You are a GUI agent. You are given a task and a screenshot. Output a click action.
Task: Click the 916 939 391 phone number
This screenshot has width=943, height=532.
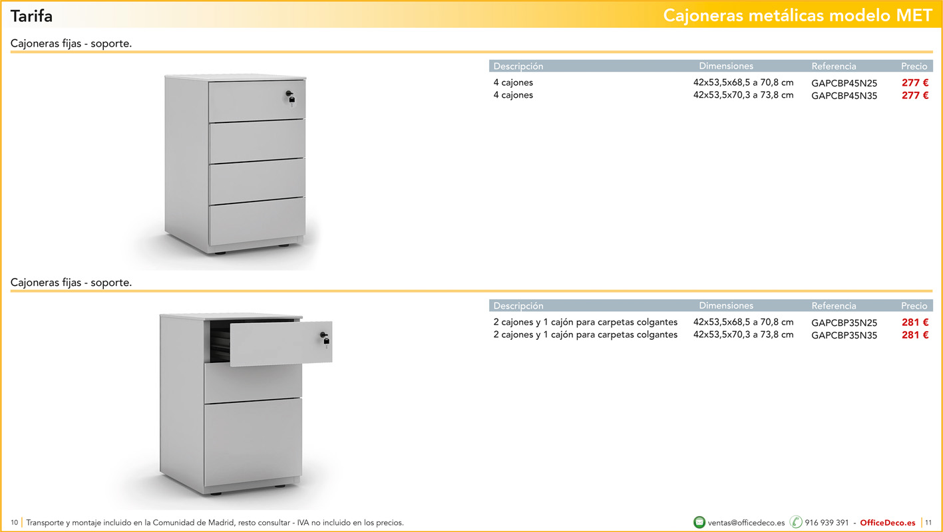(827, 523)
